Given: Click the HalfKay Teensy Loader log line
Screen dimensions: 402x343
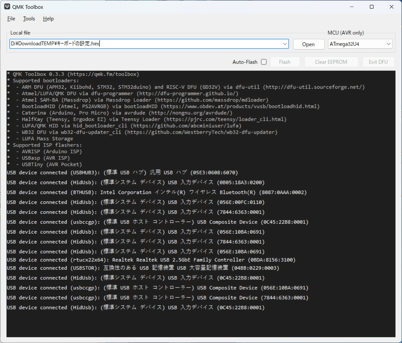Looking at the screenshot, I should coord(147,119).
